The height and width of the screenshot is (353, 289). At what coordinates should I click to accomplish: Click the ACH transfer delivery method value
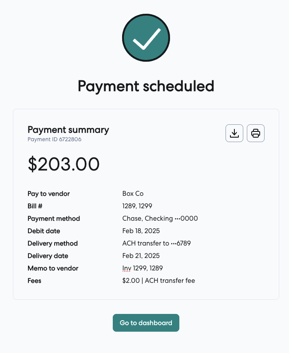[x=157, y=243]
